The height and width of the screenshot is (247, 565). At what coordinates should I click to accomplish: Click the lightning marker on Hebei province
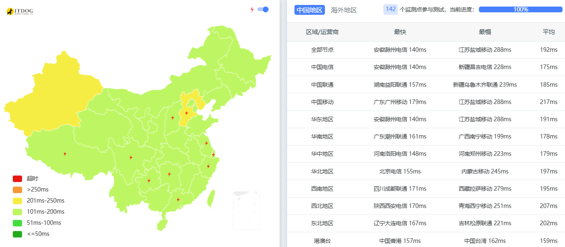coord(187,113)
